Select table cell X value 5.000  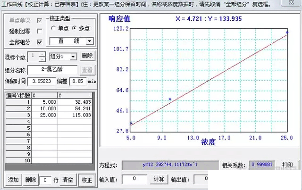(x=44, y=102)
